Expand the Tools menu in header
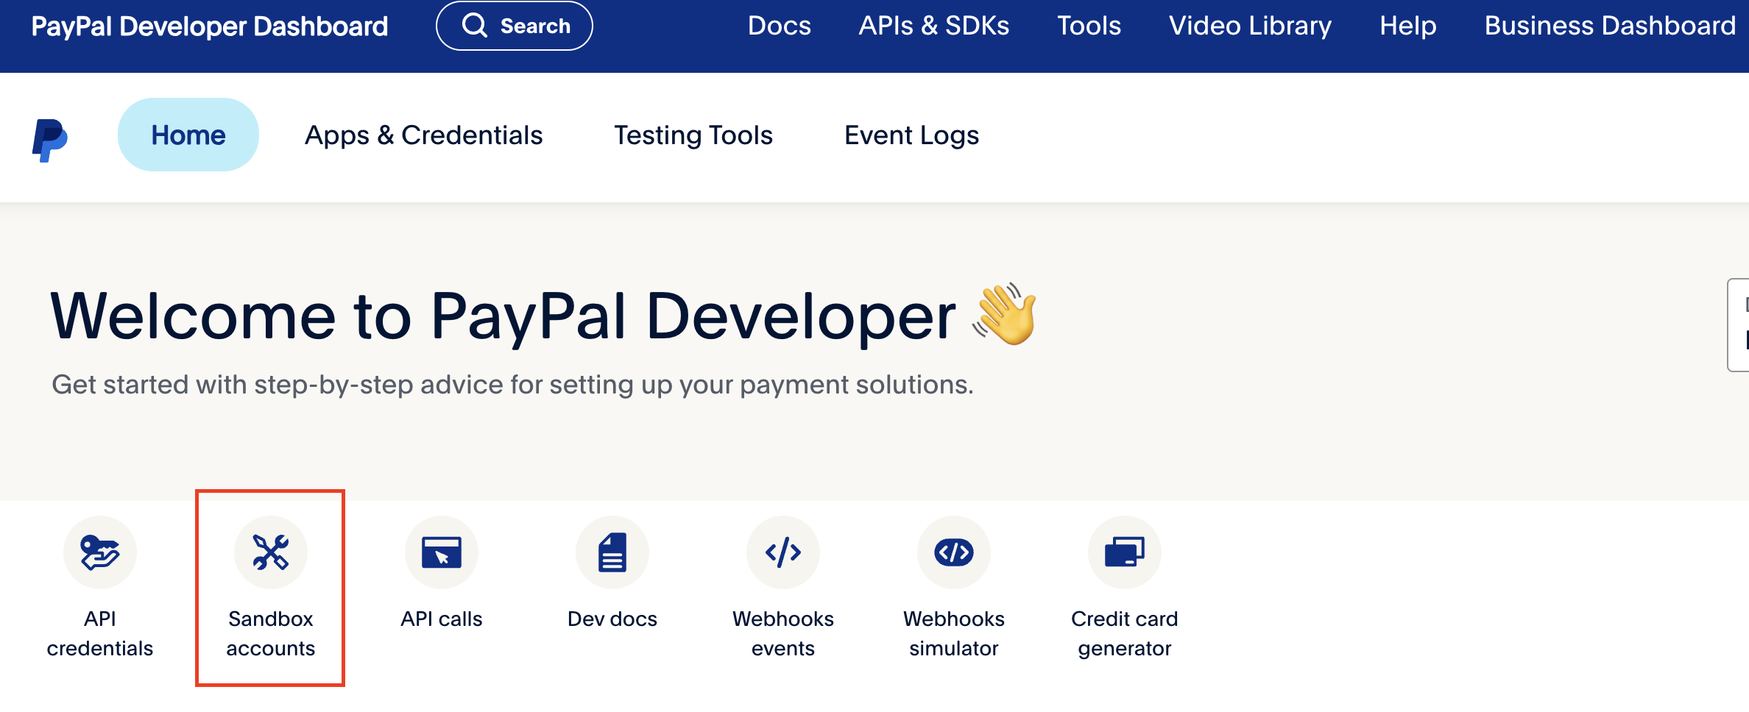The width and height of the screenshot is (1749, 712). coord(1089,26)
